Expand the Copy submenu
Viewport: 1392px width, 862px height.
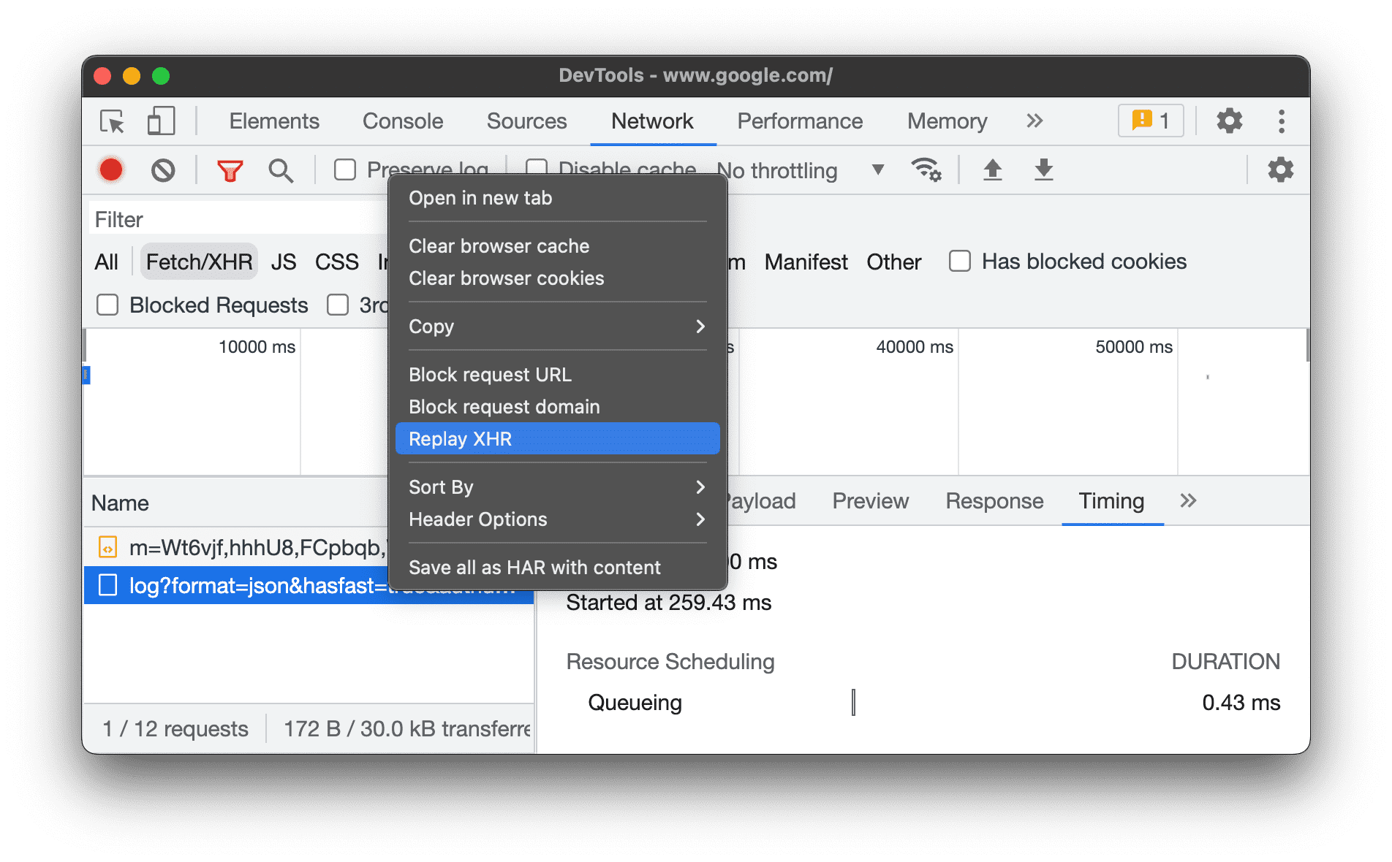click(556, 327)
